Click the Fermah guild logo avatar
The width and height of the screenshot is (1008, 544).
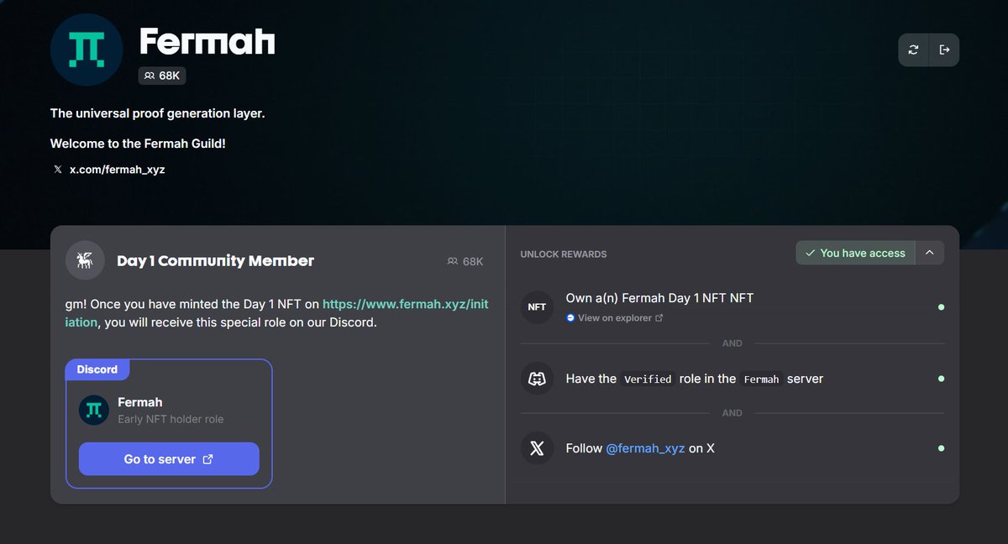(x=87, y=50)
